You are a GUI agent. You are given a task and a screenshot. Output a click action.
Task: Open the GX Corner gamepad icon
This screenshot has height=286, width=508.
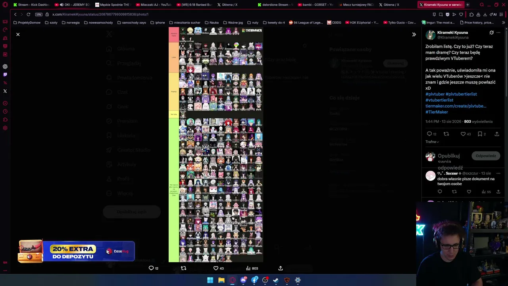[x=5, y=21]
